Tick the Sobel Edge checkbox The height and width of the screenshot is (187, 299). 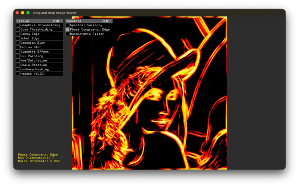18,39
